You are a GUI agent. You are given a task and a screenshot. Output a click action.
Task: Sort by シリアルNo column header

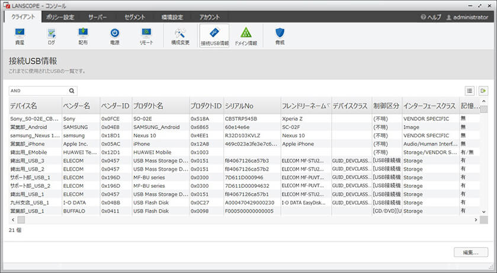click(252, 106)
